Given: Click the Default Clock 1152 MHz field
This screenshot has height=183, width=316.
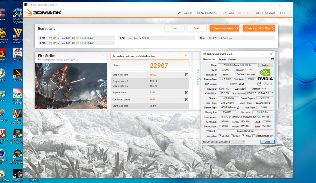Looking at the screenshot, I should (224, 126).
